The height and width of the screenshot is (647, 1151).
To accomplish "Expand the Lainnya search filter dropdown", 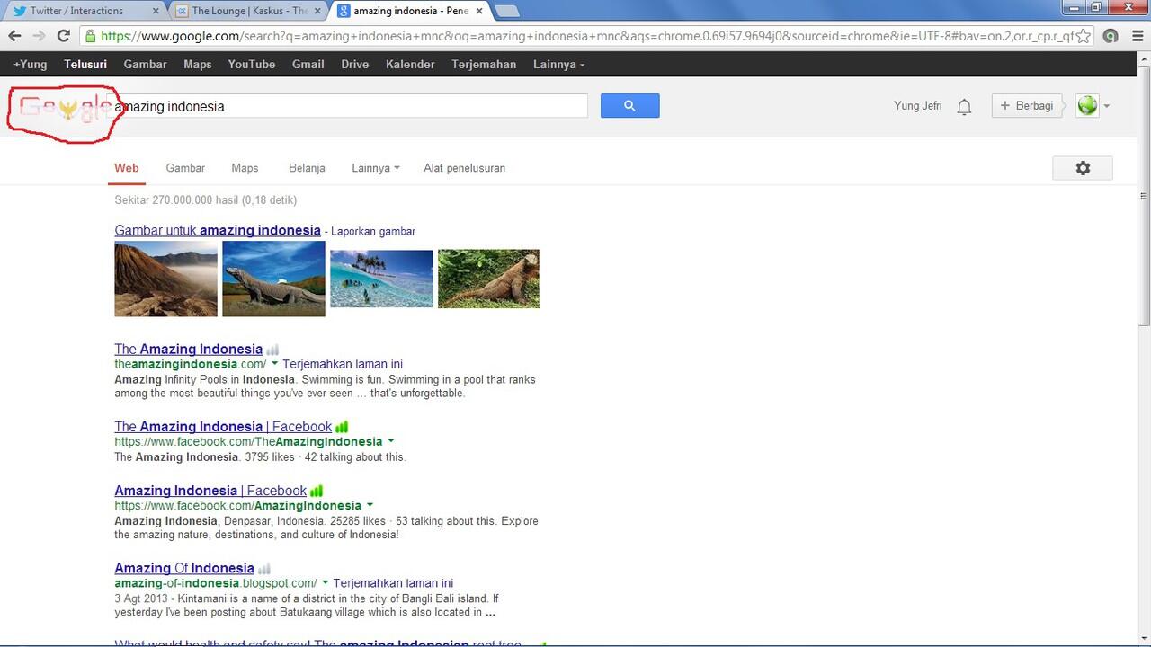I will 376,168.
